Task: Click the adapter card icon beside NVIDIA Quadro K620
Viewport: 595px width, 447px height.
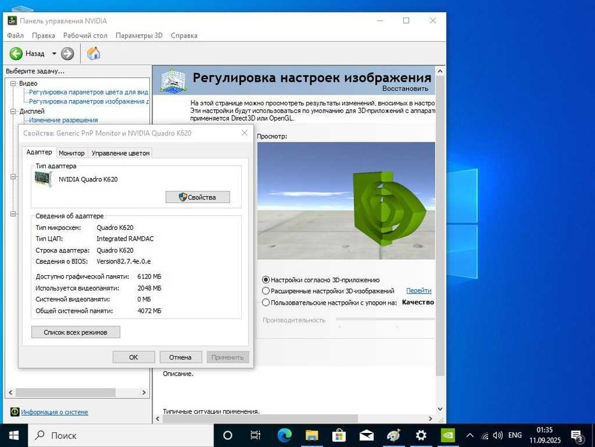Action: (x=43, y=179)
